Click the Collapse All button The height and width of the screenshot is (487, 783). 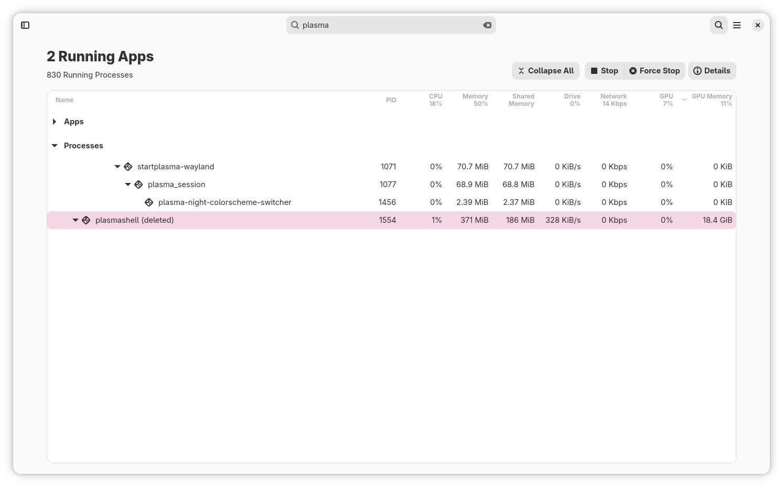click(x=545, y=71)
